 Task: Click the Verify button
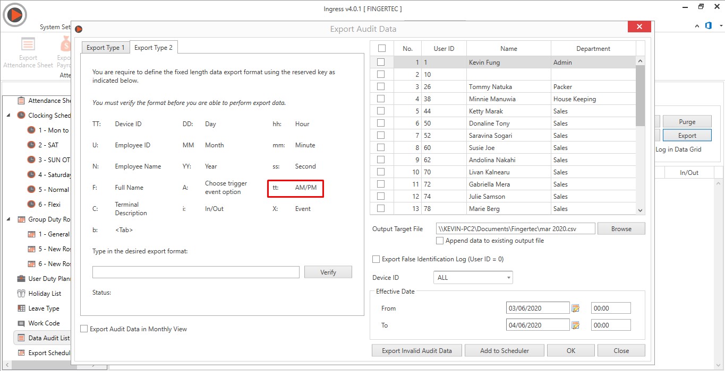328,272
